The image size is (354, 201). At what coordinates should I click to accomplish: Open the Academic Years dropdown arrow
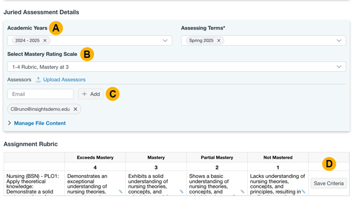(x=165, y=41)
